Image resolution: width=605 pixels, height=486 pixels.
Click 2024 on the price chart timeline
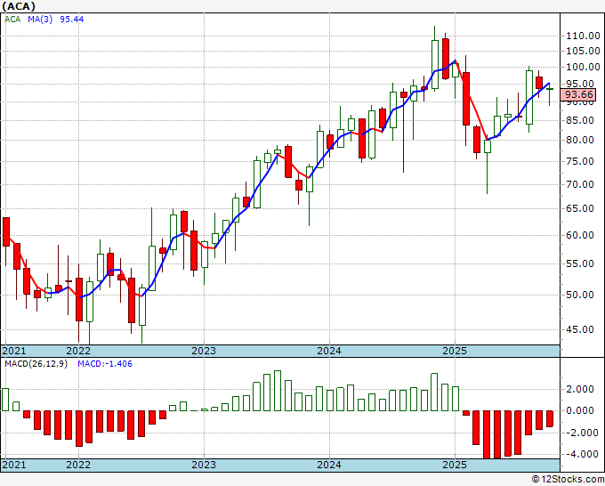pyautogui.click(x=329, y=351)
